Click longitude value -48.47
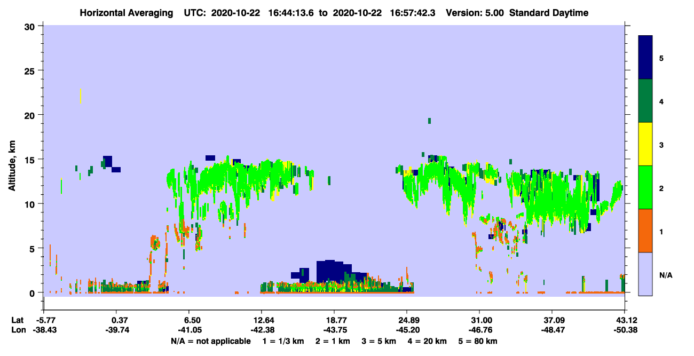 (x=552, y=330)
